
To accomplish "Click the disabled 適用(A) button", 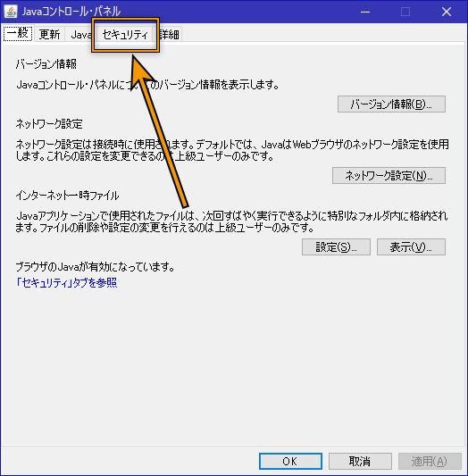I will tap(430, 461).
